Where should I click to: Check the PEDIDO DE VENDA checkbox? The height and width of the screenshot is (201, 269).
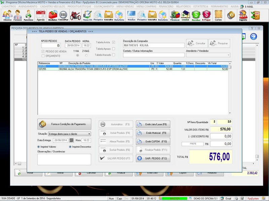click(x=43, y=52)
